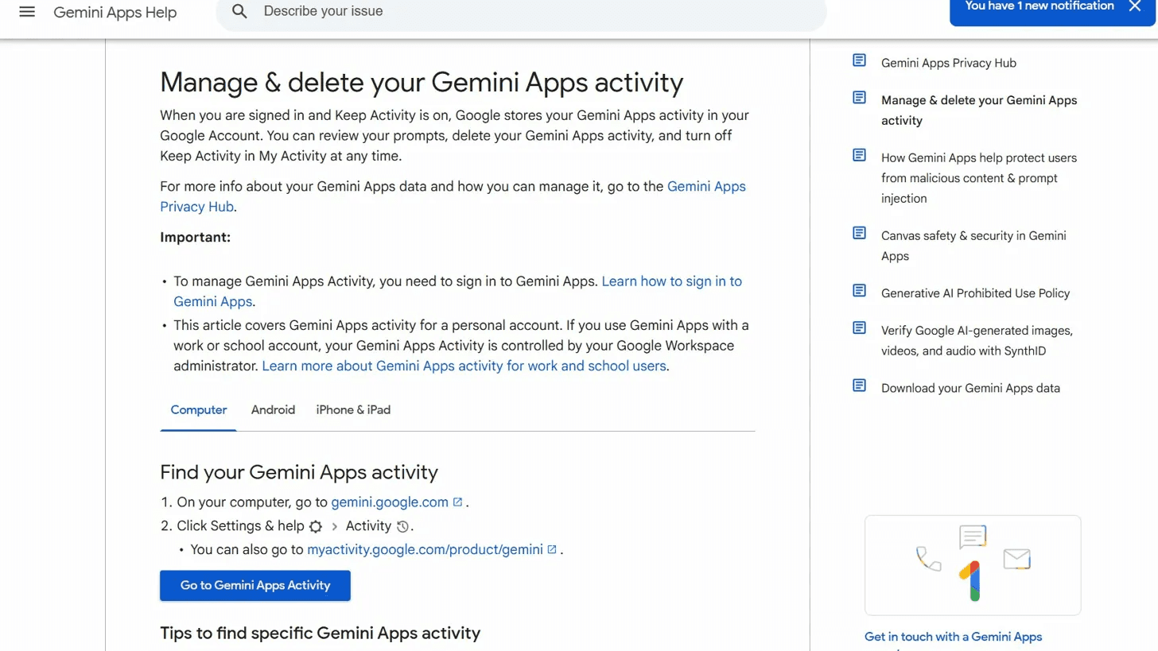
Task: Click the article icon beside malicious content & prompt injection
Action: (859, 155)
